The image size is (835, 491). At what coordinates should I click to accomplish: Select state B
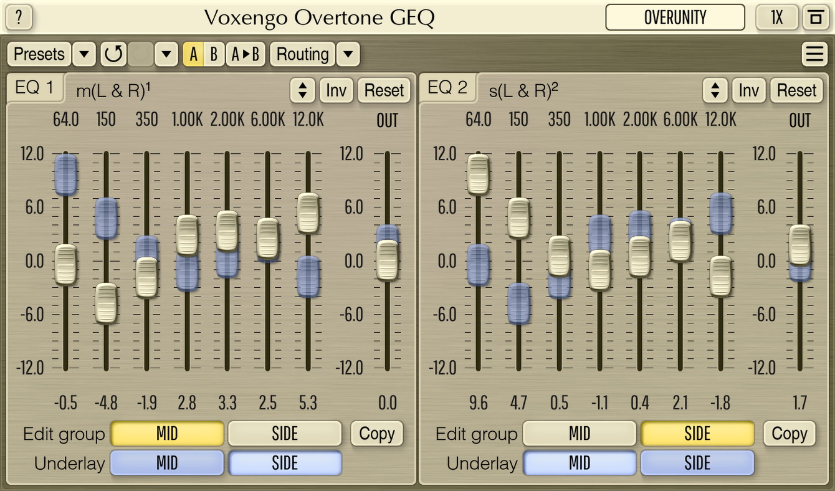coord(214,54)
